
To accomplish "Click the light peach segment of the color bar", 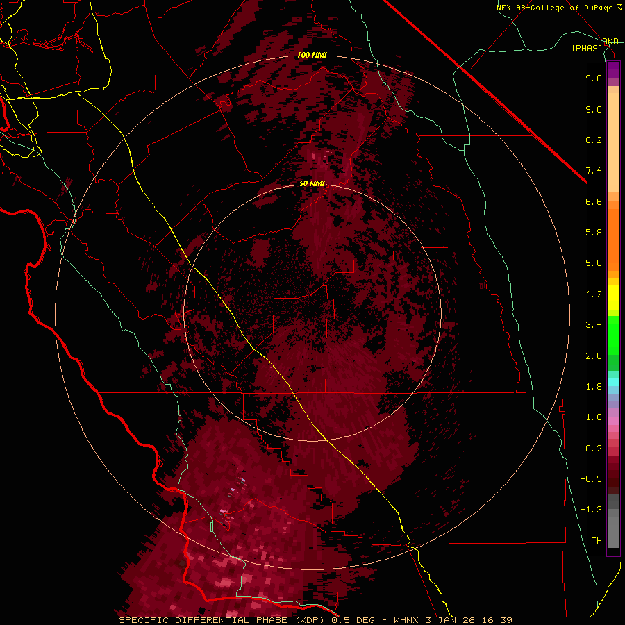I will click(613, 142).
